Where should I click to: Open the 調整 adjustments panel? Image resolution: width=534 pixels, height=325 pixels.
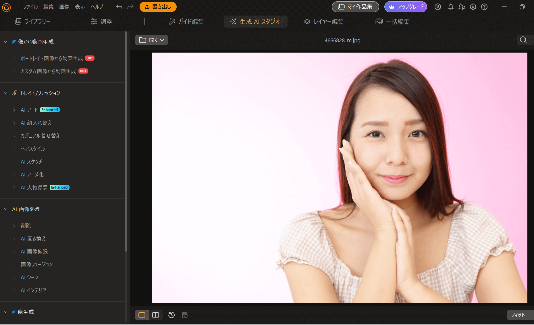tap(101, 21)
